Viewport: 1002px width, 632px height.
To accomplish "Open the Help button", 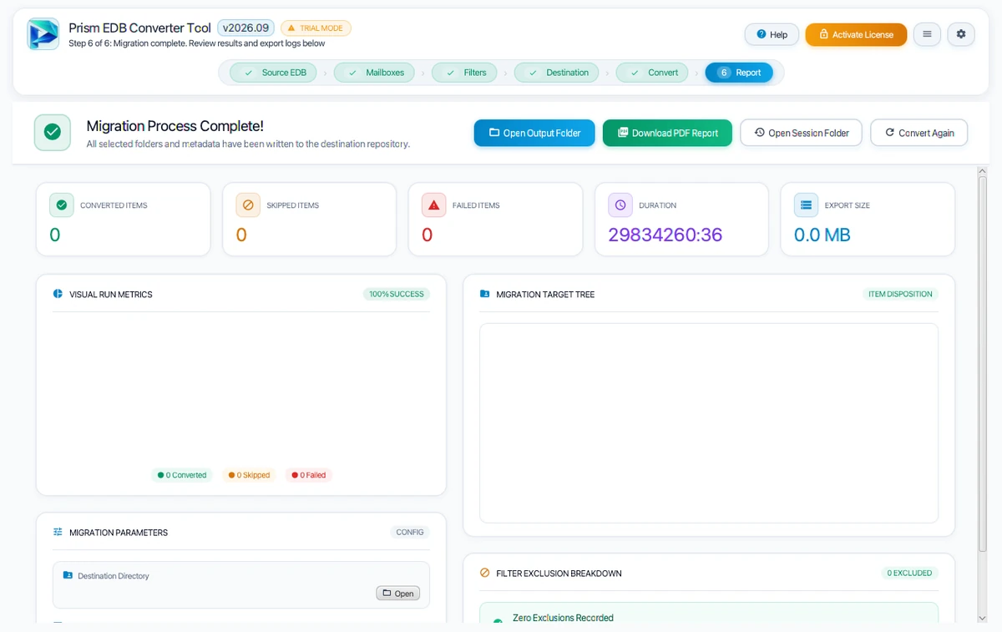I will [x=772, y=34].
